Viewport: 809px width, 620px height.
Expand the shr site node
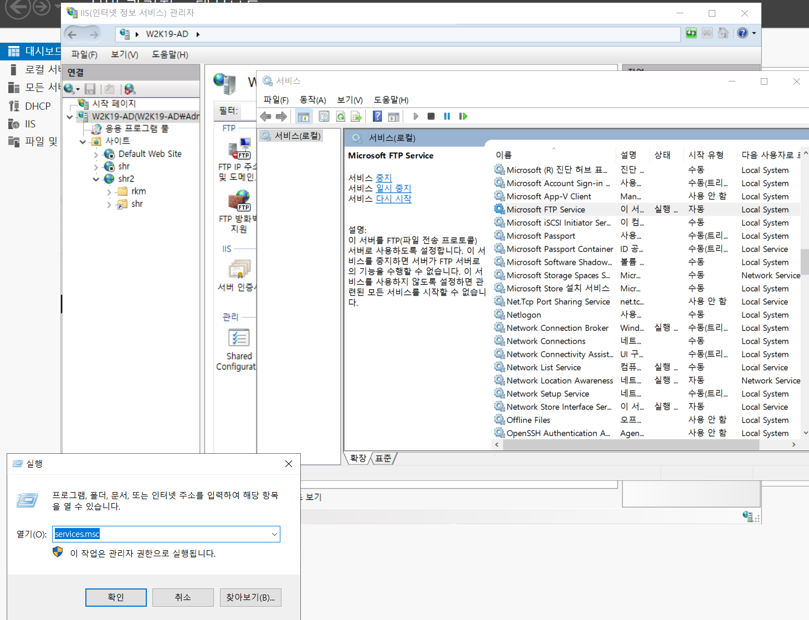(x=96, y=167)
